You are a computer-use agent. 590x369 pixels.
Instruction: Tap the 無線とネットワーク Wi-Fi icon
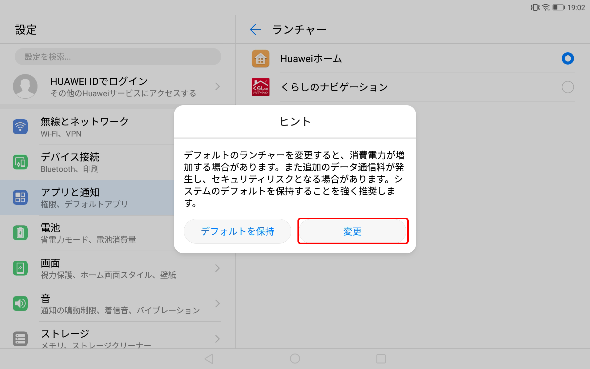(20, 127)
